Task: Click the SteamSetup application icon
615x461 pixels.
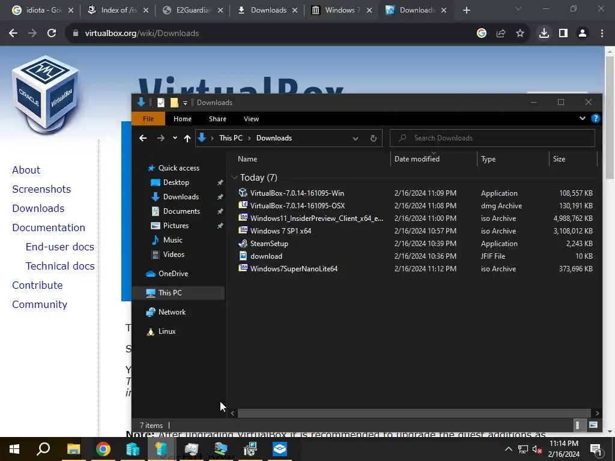Action: click(243, 244)
